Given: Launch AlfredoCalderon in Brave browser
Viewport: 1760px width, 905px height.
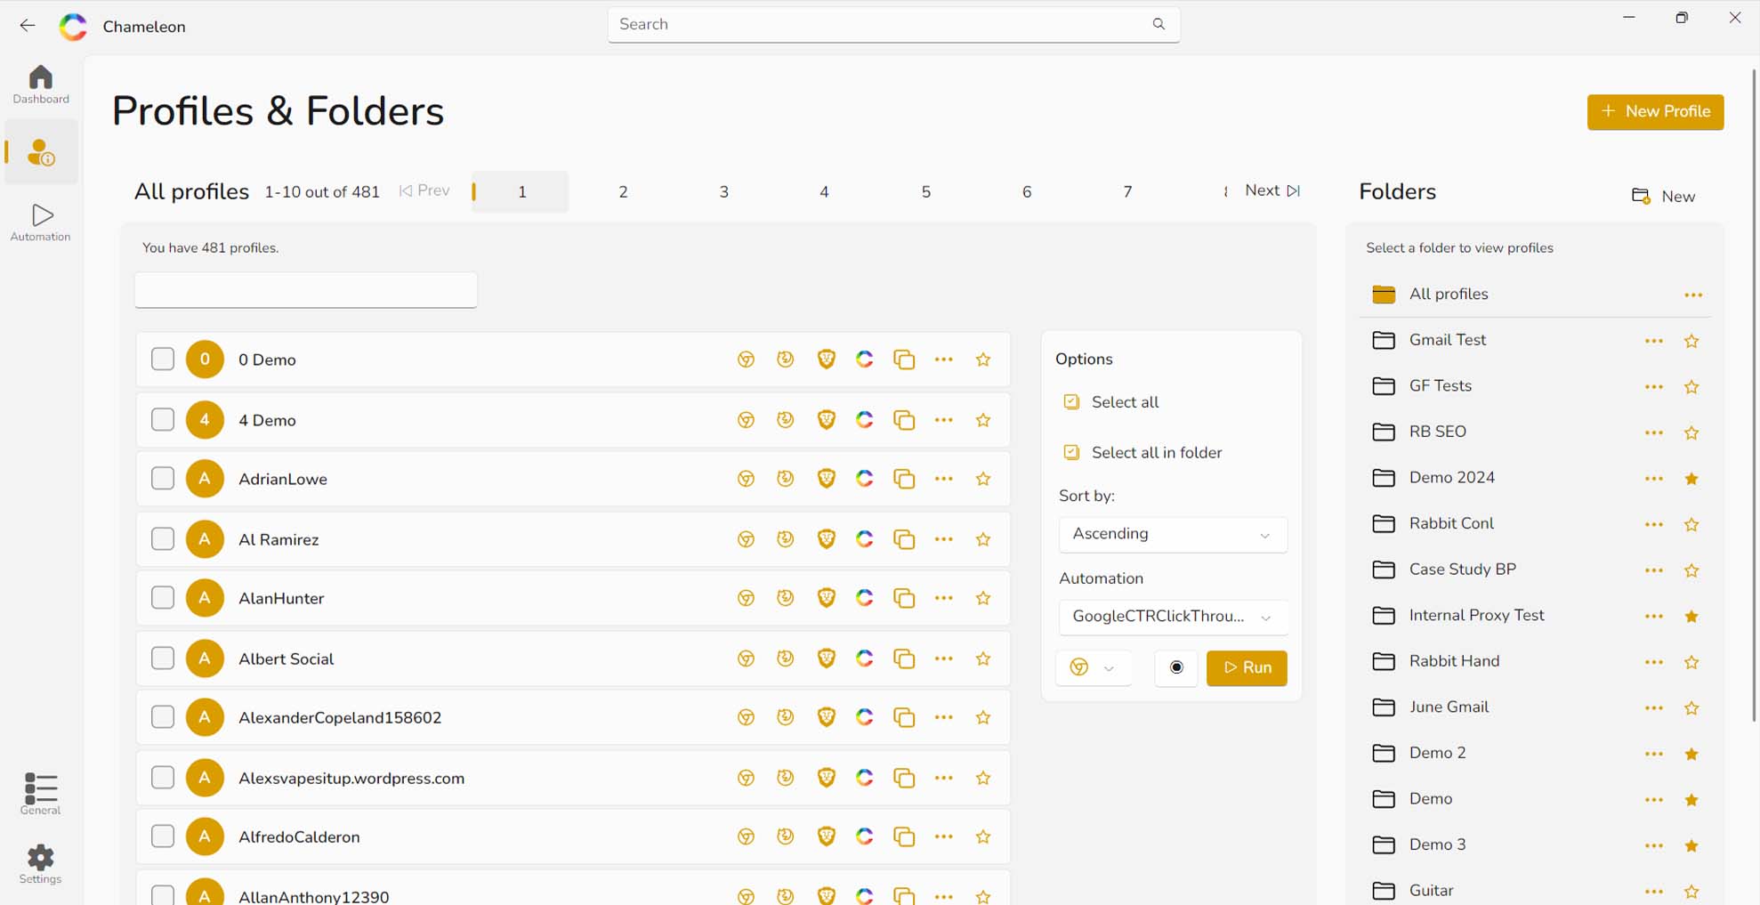Looking at the screenshot, I should pos(826,836).
